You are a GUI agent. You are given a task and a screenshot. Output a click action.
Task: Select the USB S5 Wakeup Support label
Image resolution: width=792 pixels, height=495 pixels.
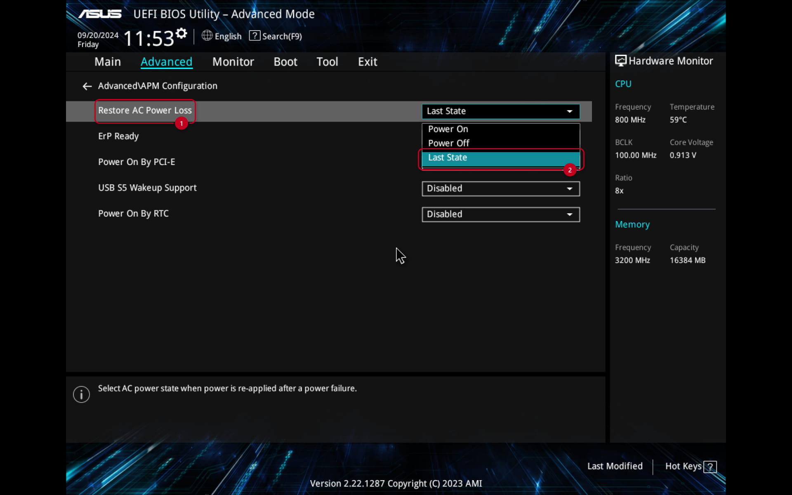click(147, 188)
